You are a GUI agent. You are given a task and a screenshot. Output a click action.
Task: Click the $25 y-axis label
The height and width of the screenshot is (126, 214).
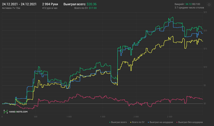tap(205, 12)
